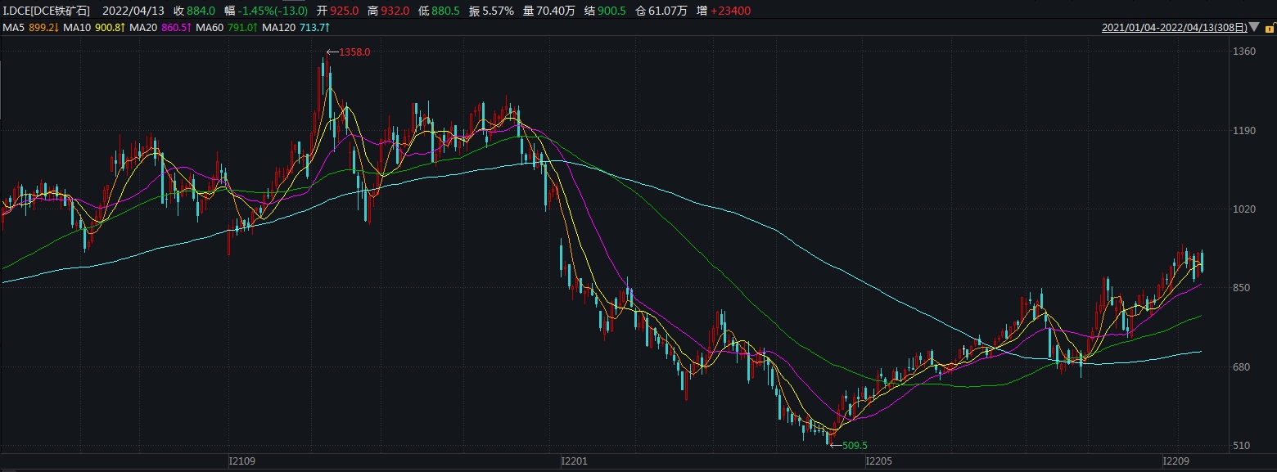The image size is (1277, 472).
Task: Click the I2109 contract label on time axis
Action: [241, 462]
